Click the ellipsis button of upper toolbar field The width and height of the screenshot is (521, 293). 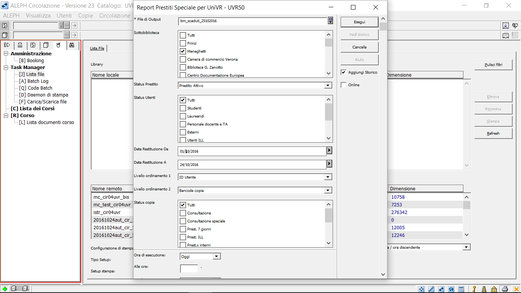[67, 25]
